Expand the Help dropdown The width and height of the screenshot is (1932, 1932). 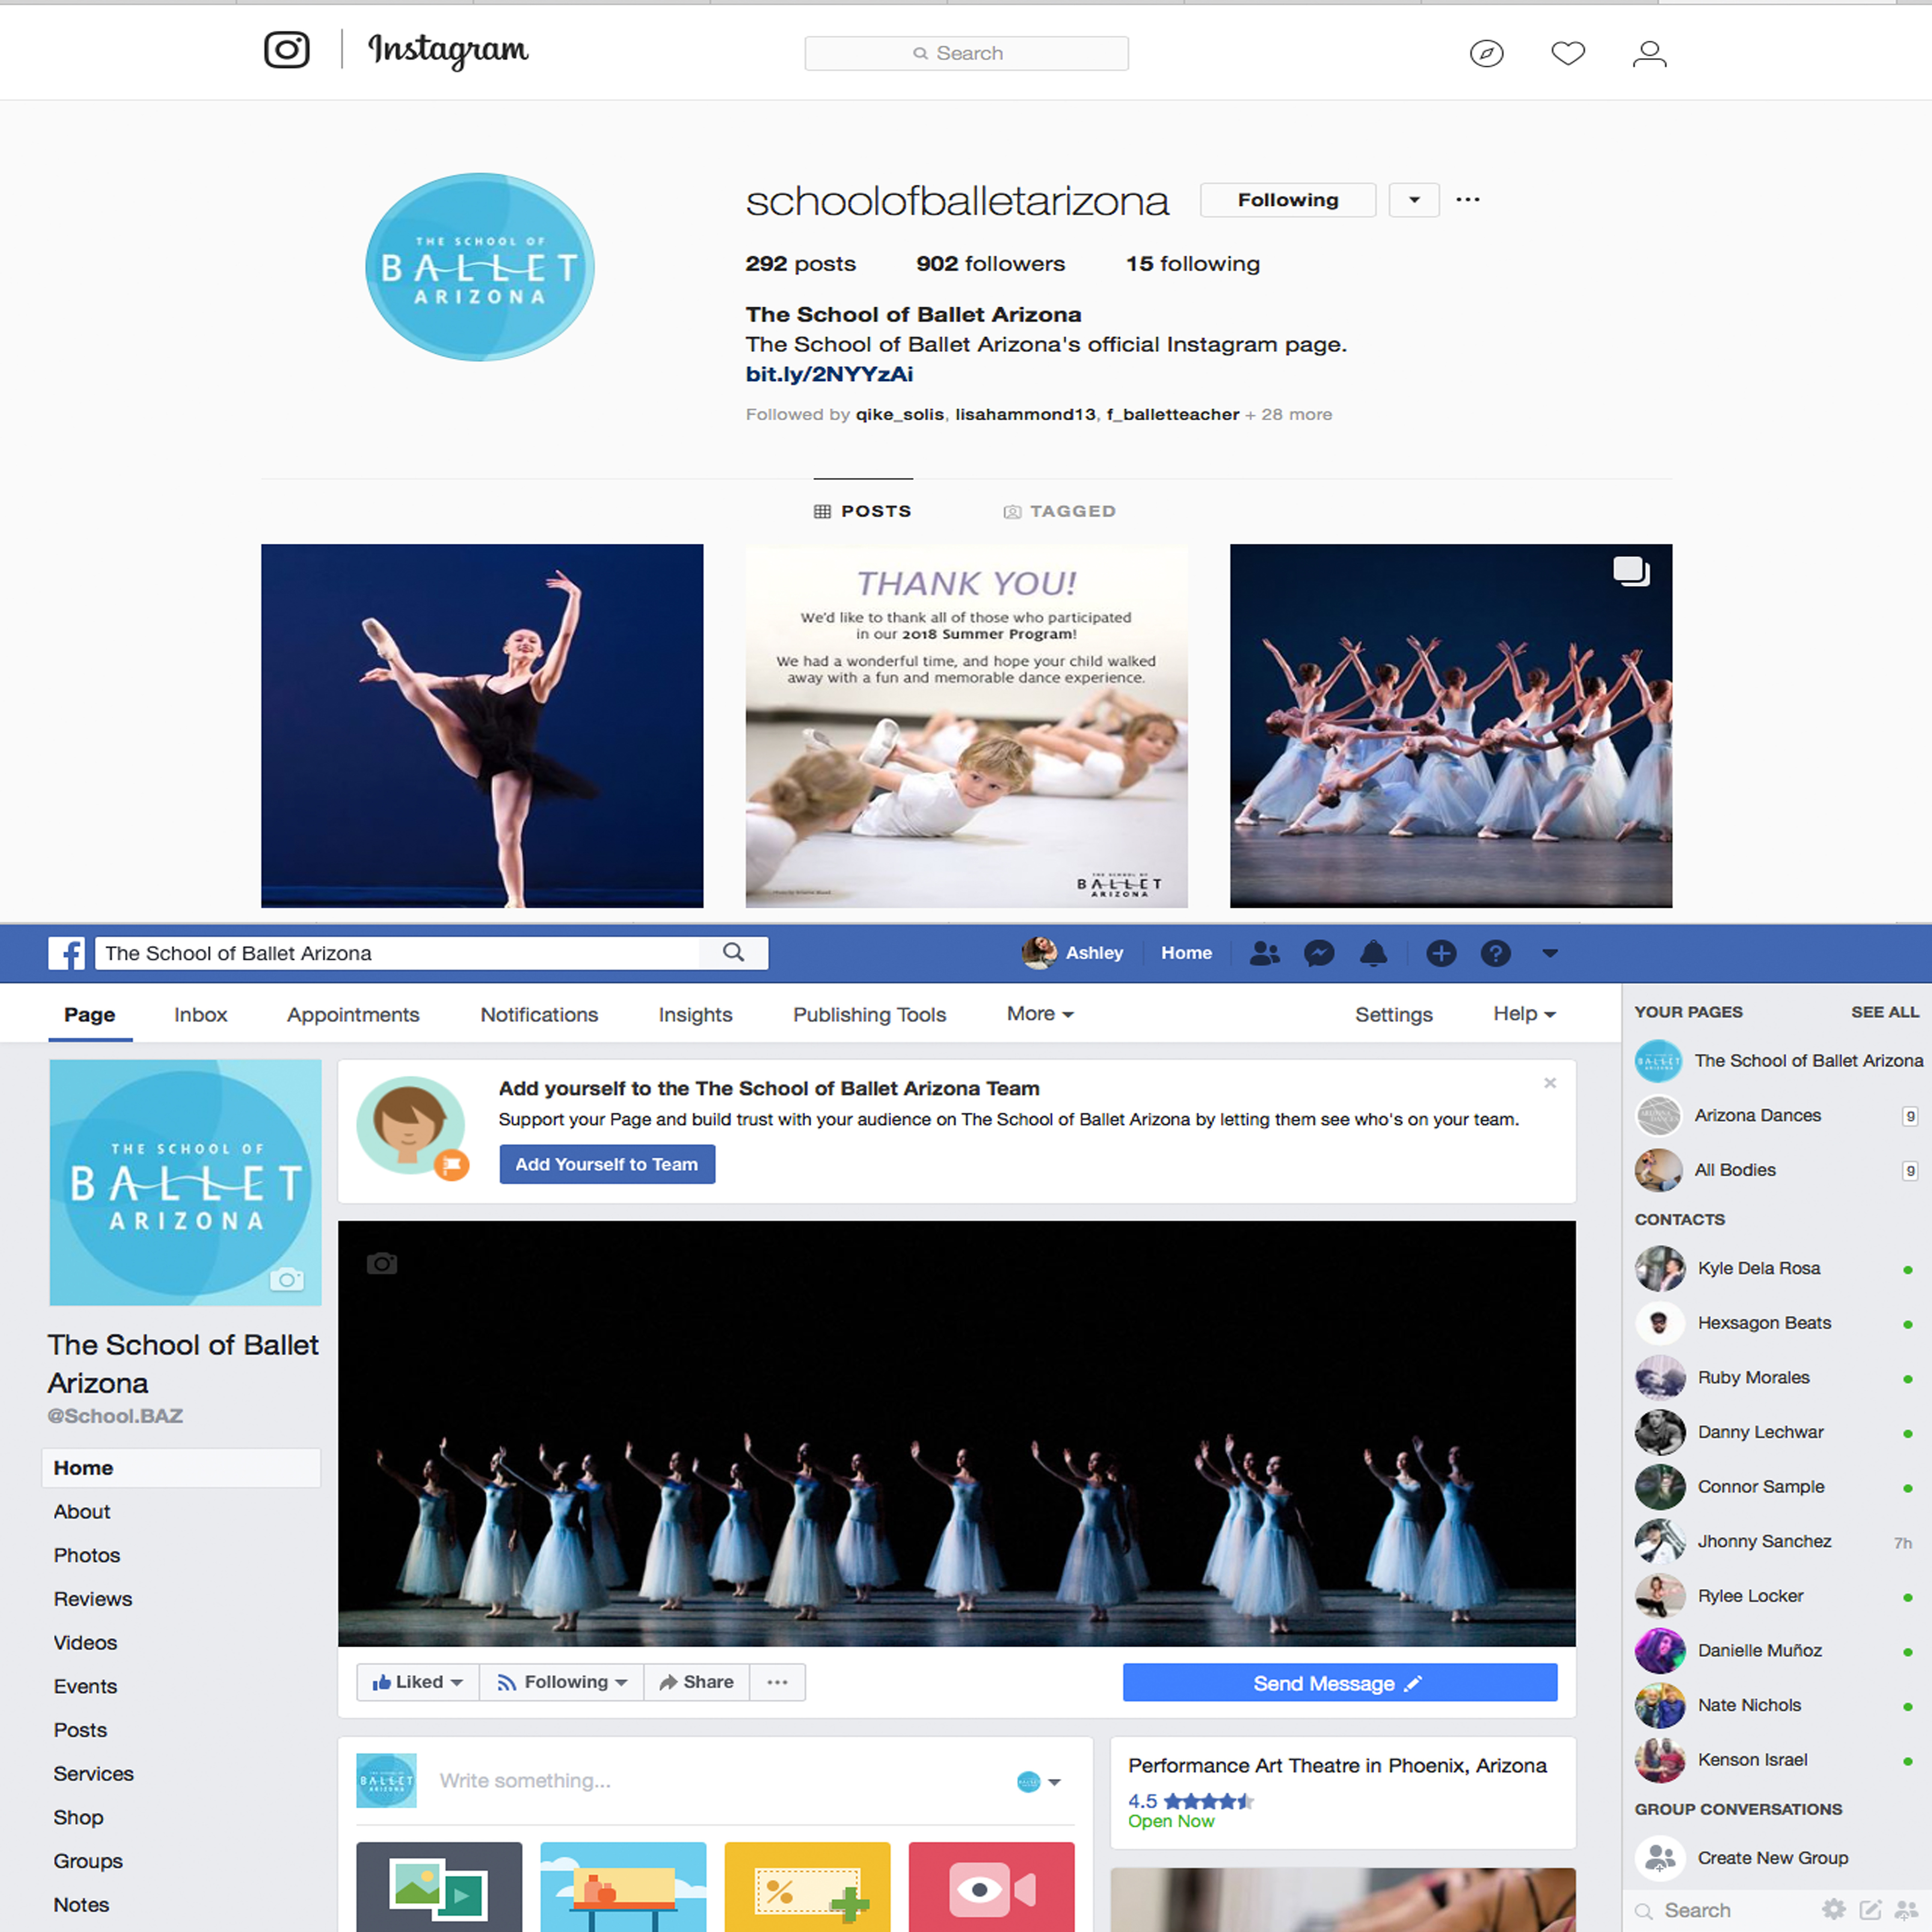tap(1524, 1014)
